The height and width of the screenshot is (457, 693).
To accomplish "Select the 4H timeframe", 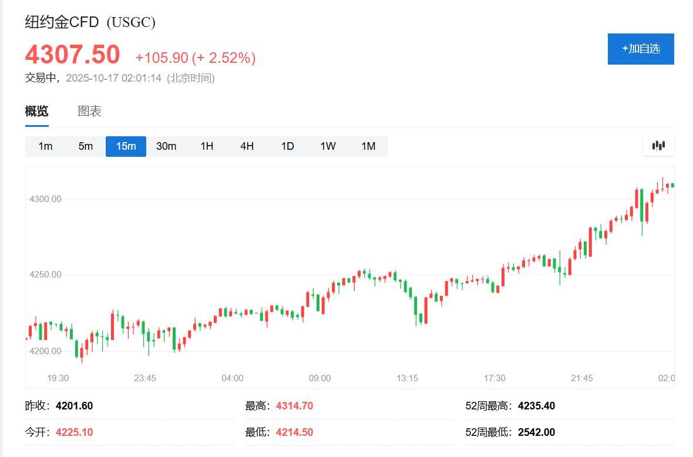I will [247, 146].
